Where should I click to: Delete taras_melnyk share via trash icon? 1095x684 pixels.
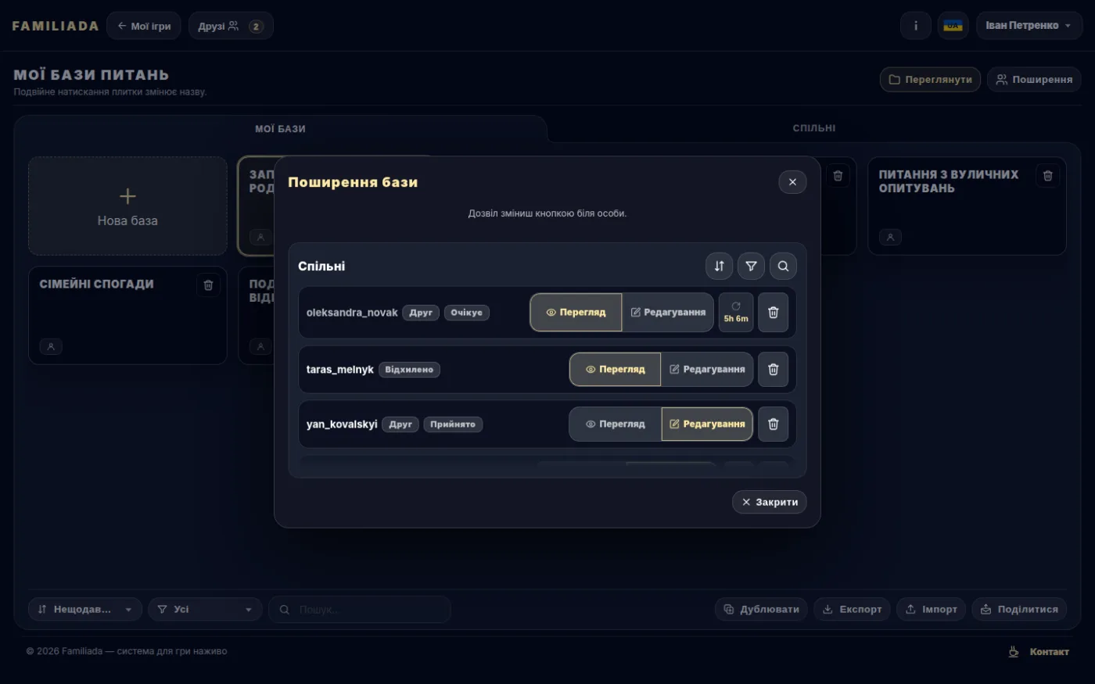pos(774,369)
